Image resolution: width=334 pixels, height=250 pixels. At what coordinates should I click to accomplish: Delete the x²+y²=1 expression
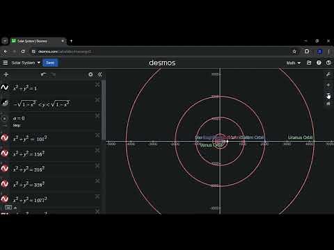pos(97,85)
